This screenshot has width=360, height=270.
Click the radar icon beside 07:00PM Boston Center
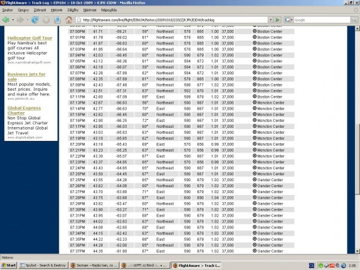coord(254,31)
